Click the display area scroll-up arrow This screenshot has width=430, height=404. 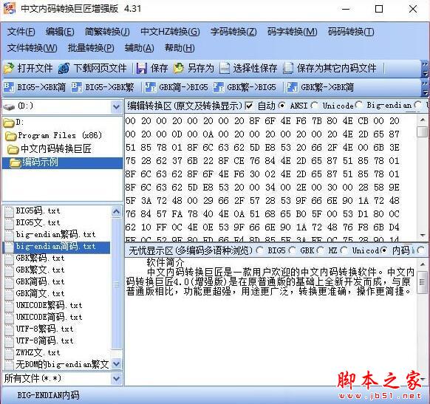pyautogui.click(x=423, y=264)
